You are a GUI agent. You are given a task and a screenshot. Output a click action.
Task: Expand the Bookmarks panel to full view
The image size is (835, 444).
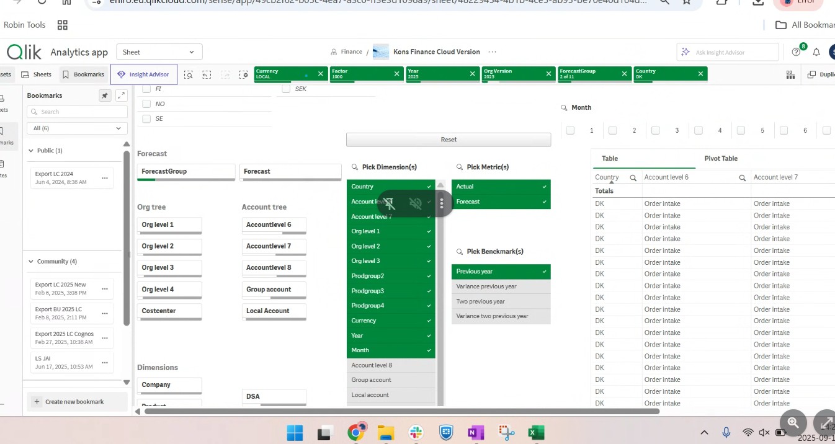122,95
